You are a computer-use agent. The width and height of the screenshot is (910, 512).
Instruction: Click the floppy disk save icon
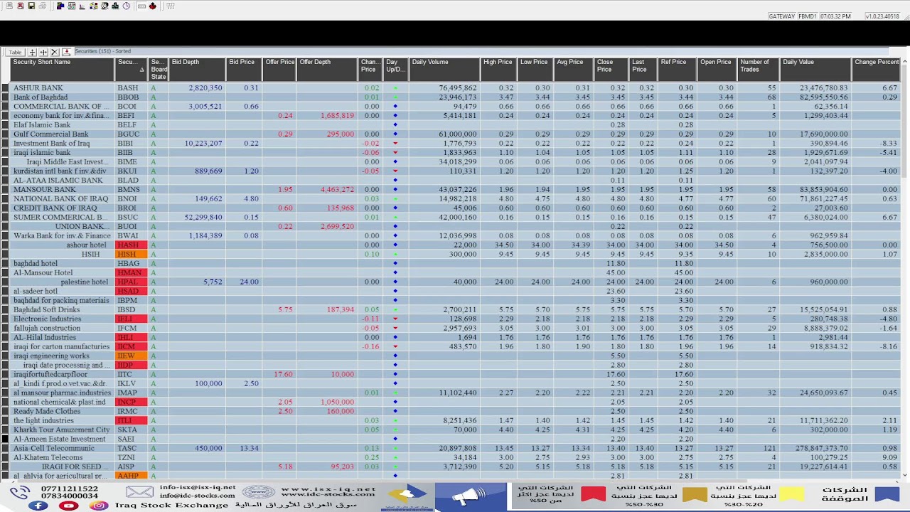coord(31,6)
